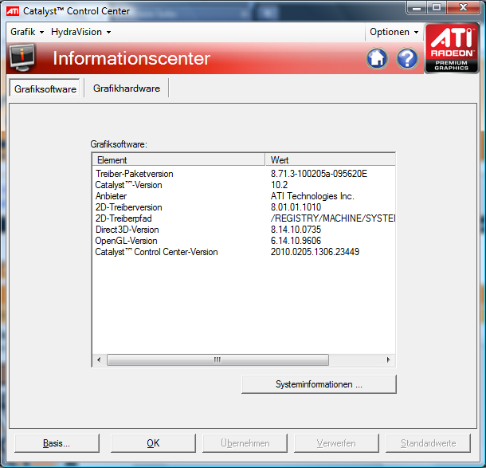Click the scrollbar right arrow
The height and width of the screenshot is (468, 486).
click(390, 360)
